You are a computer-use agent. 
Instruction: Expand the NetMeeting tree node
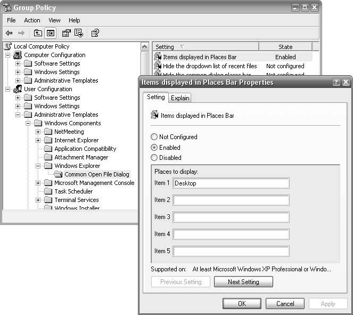click(x=38, y=132)
